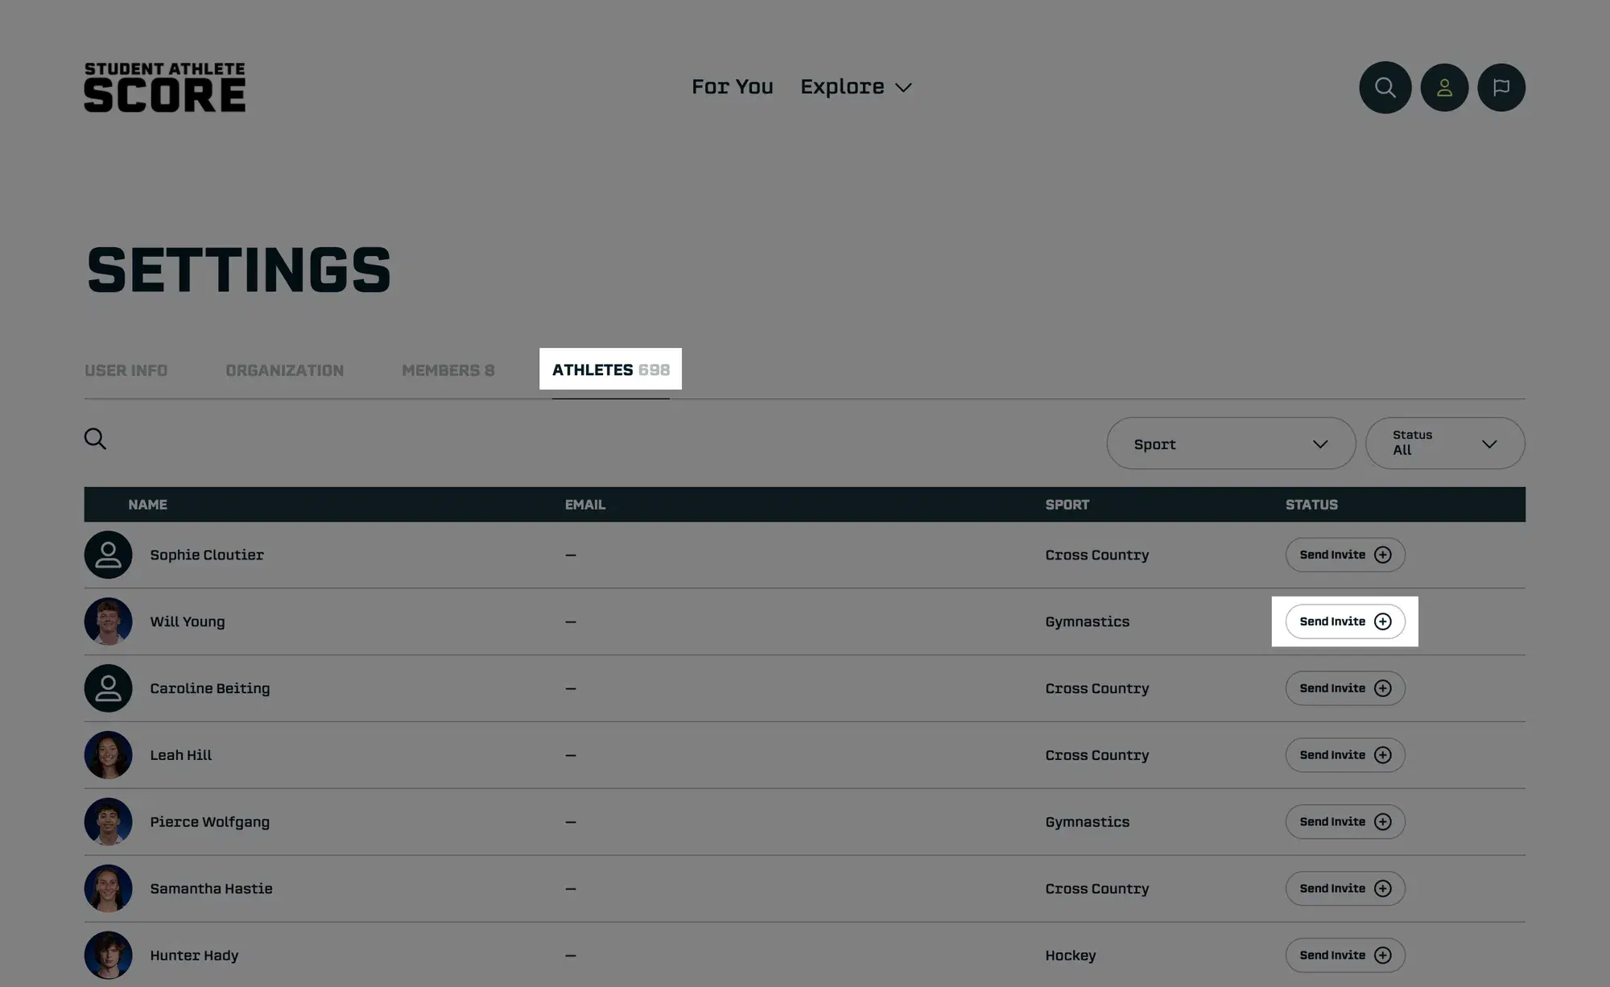Open Will Young's profile photo
Image resolution: width=1610 pixels, height=987 pixels.
pyautogui.click(x=108, y=622)
